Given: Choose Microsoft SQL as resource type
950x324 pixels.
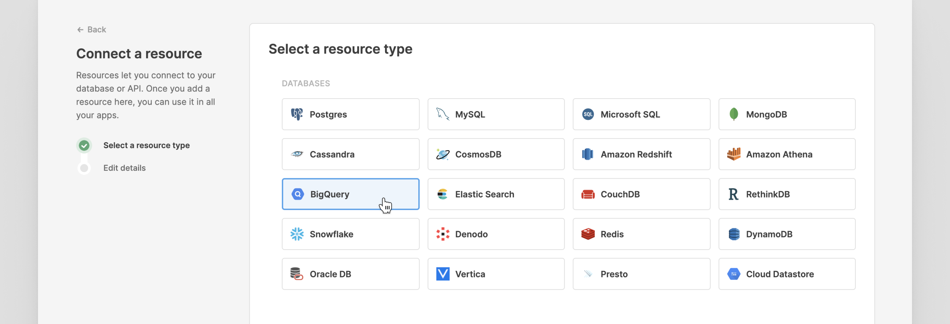Looking at the screenshot, I should click(x=641, y=114).
